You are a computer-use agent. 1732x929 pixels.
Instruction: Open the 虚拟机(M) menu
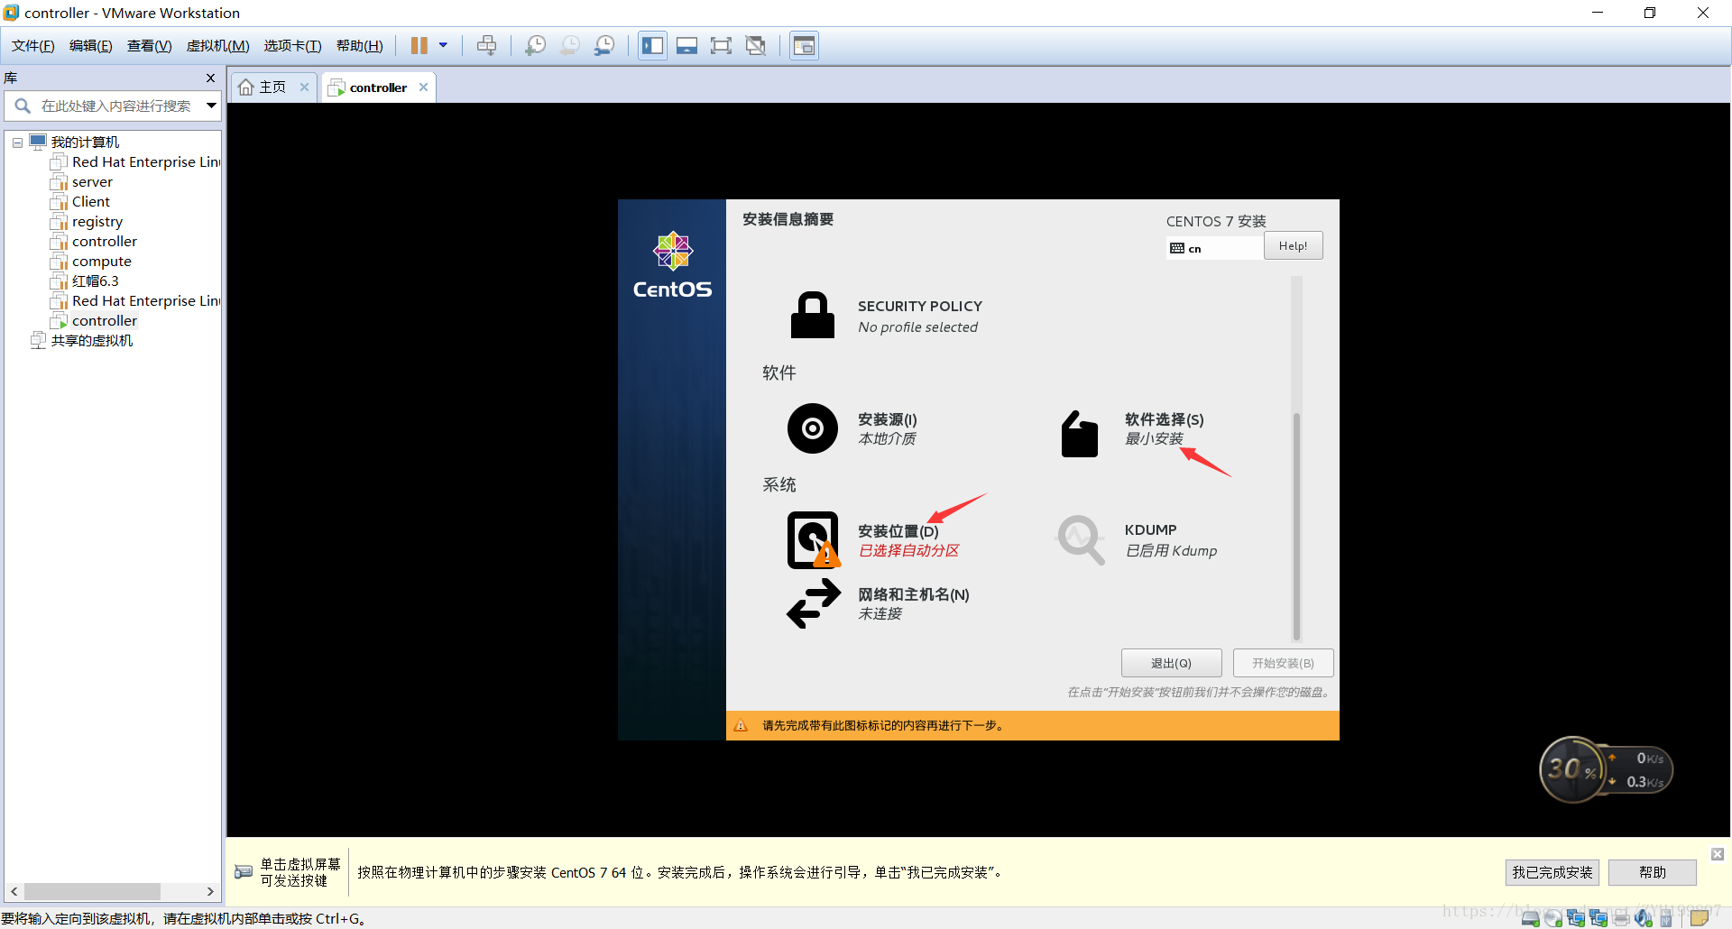[218, 46]
